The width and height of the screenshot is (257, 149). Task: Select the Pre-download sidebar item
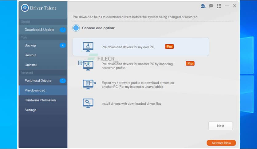pos(43,91)
